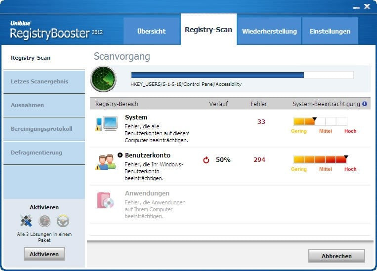Click the crossed tools activation icon
Screen dimensions: 377x271
tap(26, 221)
